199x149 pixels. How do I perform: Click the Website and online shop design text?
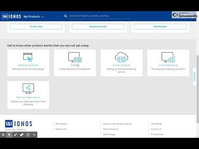point(28,69)
